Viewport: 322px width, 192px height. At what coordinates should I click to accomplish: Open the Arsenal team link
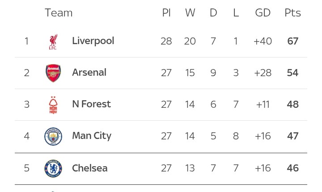point(89,72)
